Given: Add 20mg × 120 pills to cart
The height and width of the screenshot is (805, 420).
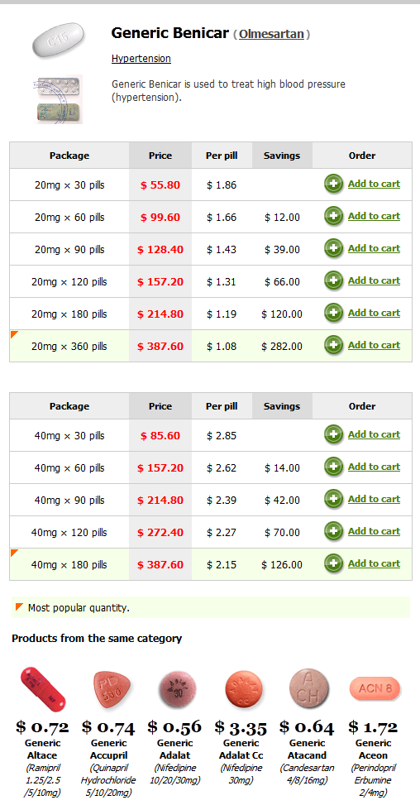Looking at the screenshot, I should [374, 280].
